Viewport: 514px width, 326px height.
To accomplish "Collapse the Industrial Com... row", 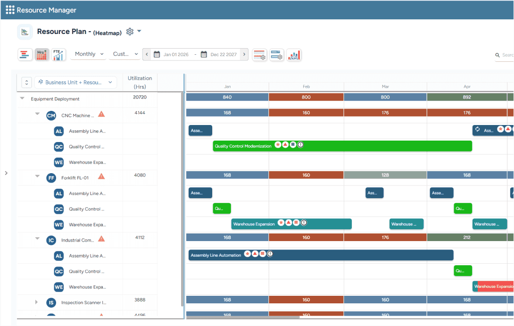I will tap(37, 238).
